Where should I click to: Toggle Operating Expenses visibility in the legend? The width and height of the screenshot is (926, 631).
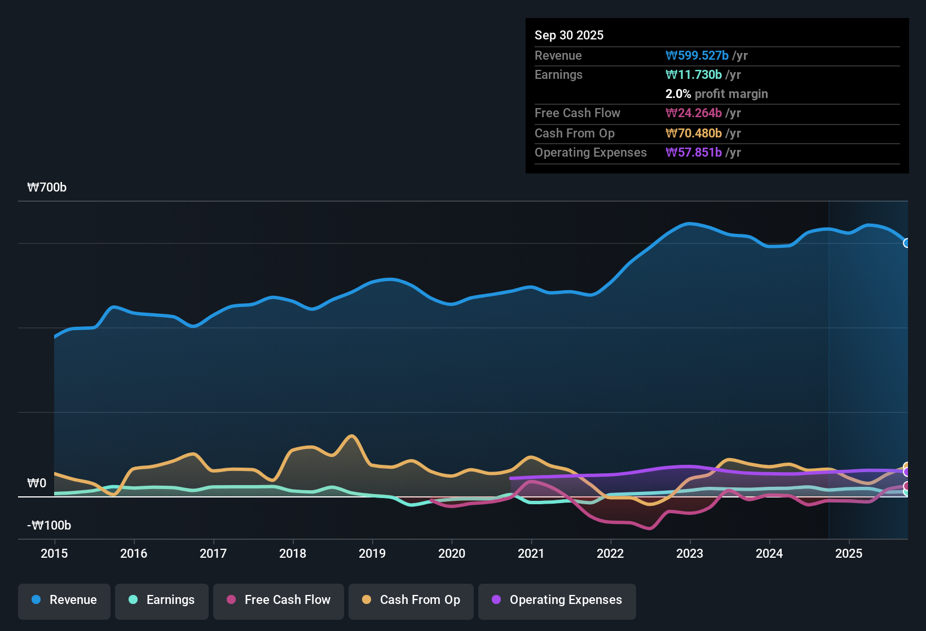(557, 600)
